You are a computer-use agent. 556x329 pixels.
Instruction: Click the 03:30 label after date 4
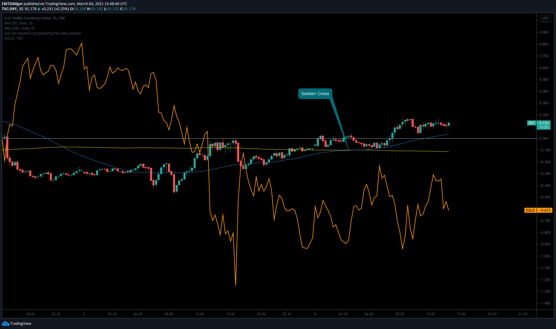coord(343,314)
